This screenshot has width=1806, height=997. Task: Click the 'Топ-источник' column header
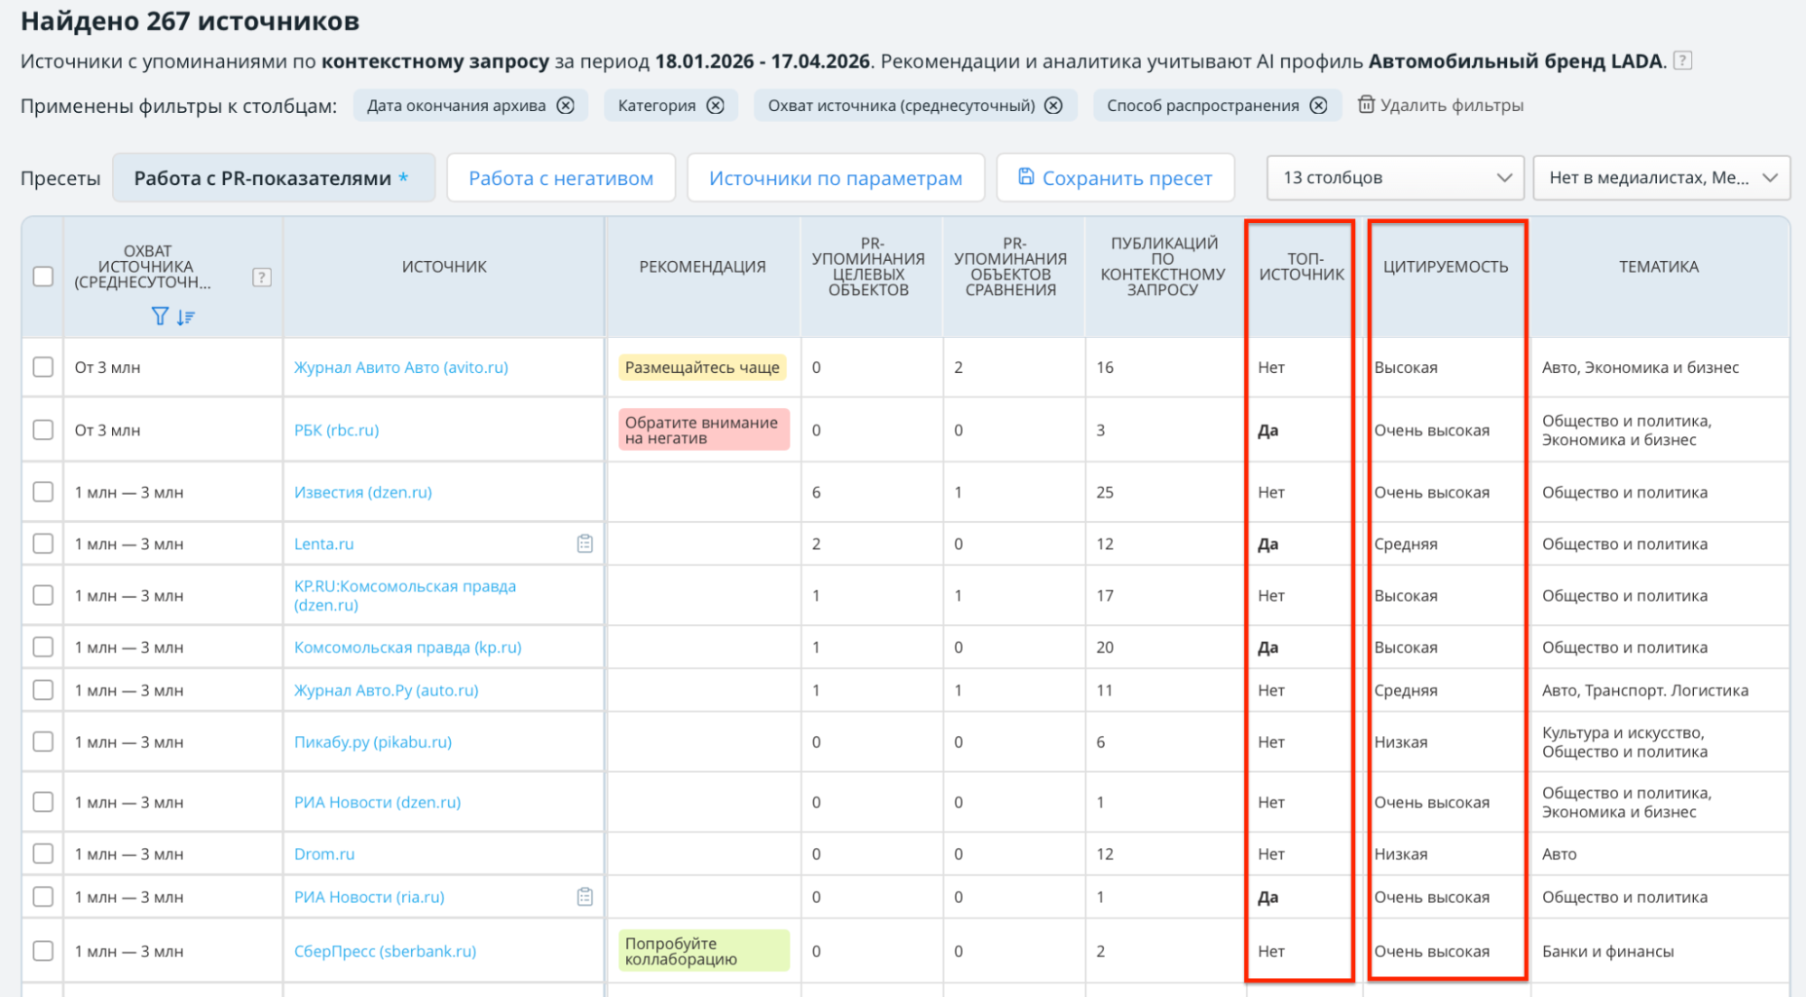point(1302,266)
